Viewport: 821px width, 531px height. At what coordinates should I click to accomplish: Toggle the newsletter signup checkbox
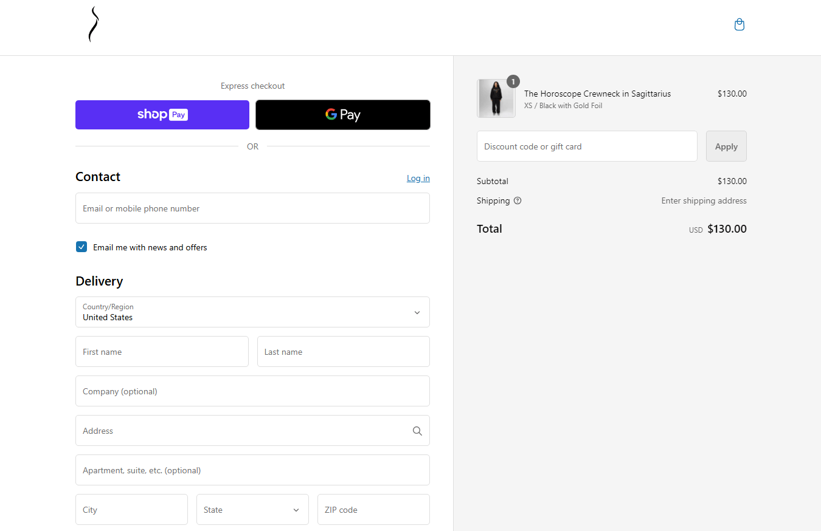click(x=81, y=247)
